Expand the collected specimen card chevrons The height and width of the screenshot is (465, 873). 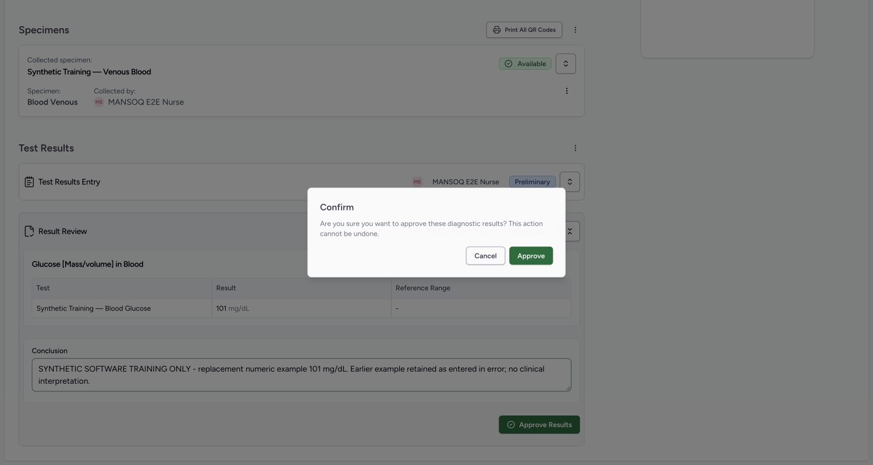[565, 64]
